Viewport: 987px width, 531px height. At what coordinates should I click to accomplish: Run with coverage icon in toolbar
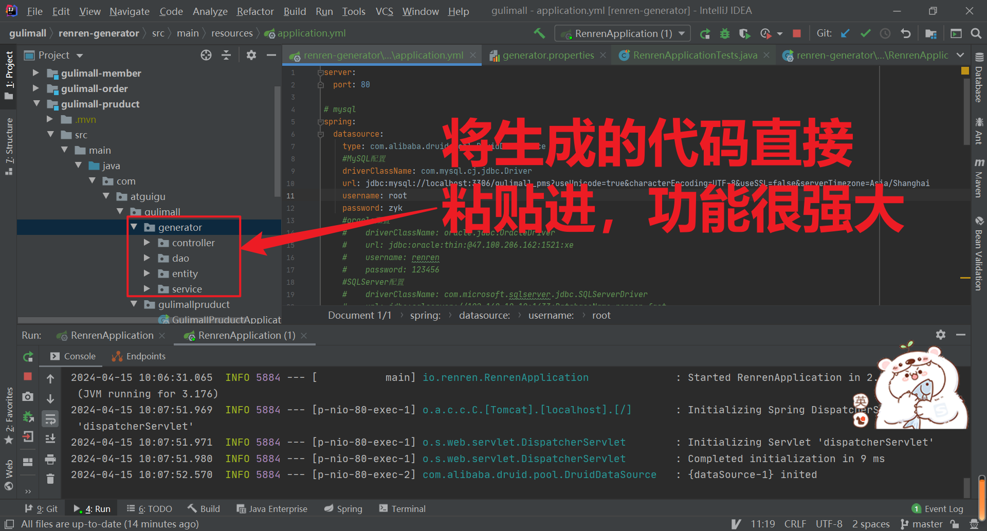point(744,34)
